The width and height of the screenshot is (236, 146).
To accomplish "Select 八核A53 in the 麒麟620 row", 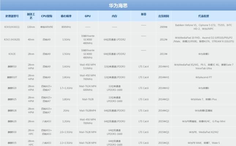I will point(46,122).
